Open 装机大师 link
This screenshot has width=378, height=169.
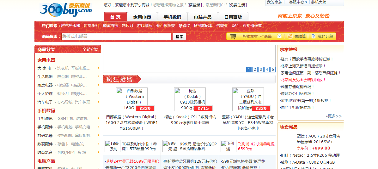click(319, 2)
